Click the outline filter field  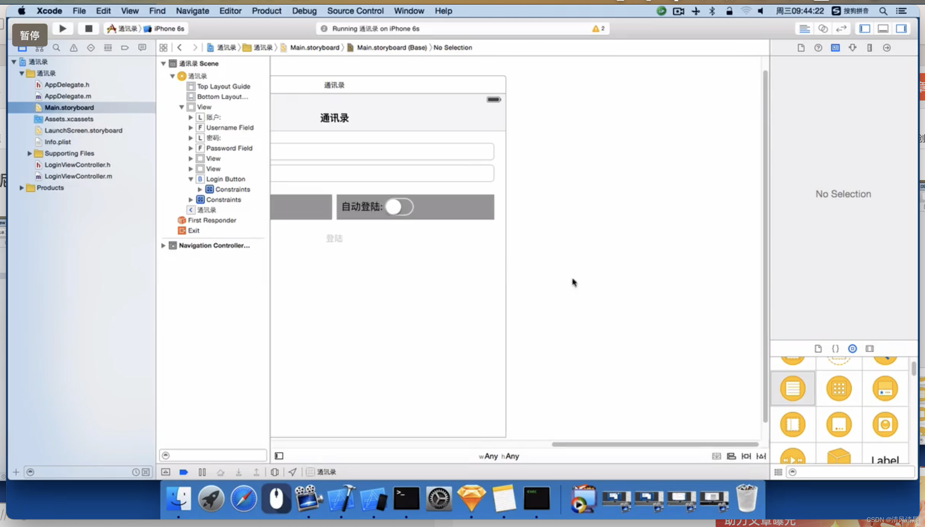(x=213, y=455)
